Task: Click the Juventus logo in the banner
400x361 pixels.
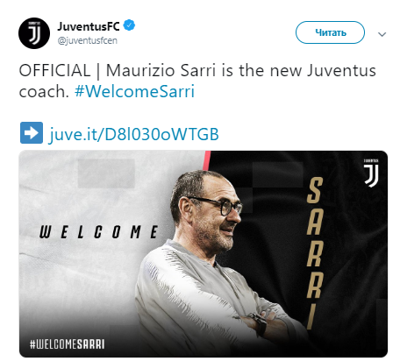Action: [371, 173]
